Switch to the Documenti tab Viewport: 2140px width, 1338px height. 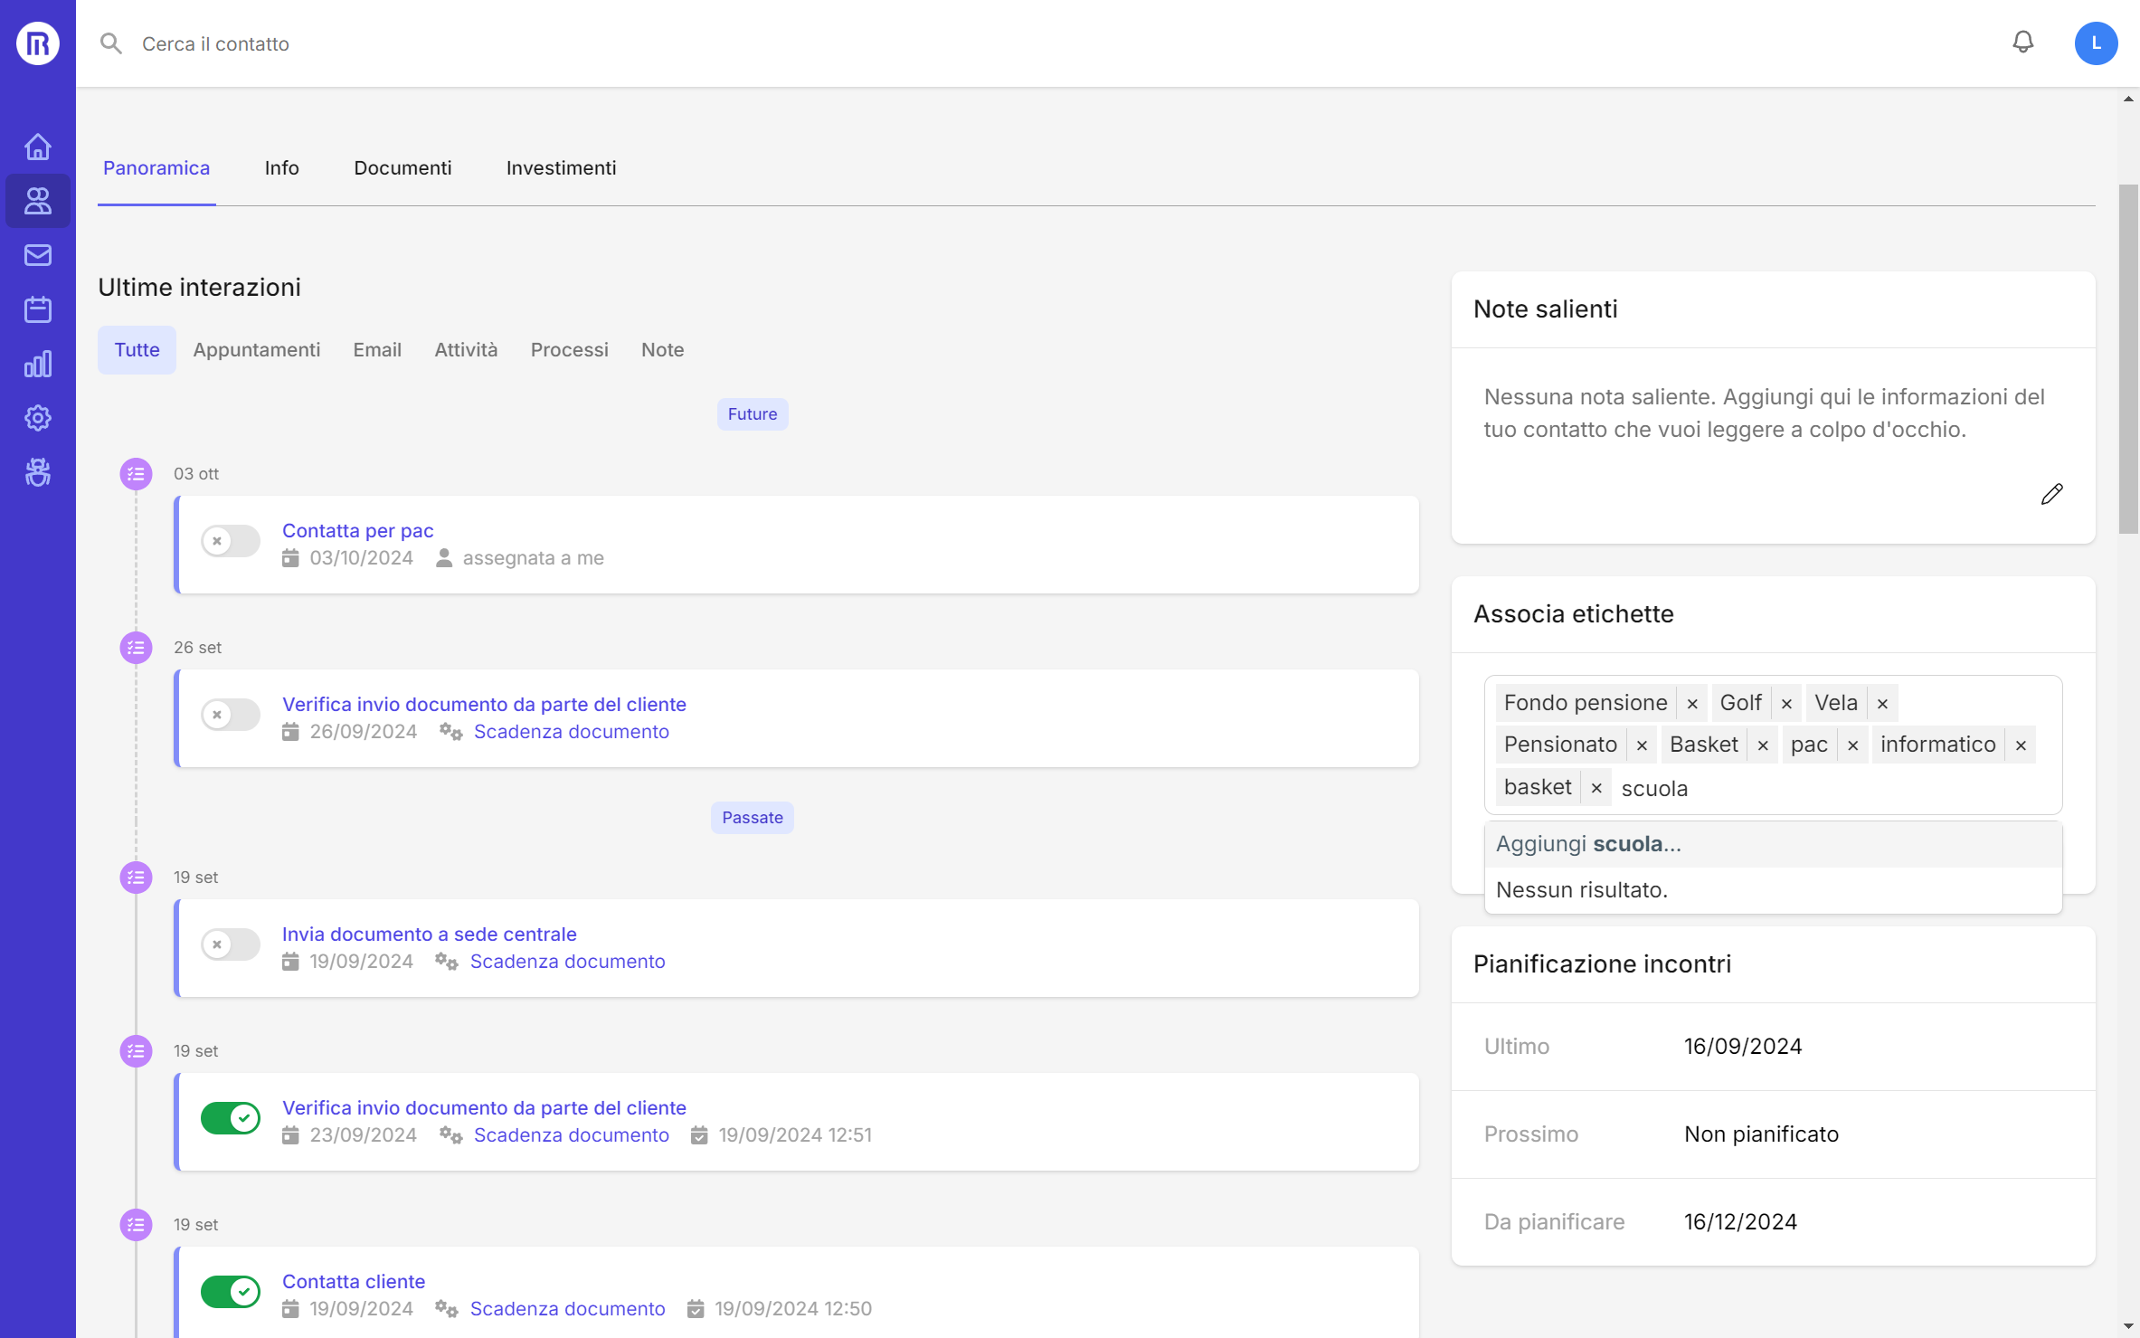point(402,167)
